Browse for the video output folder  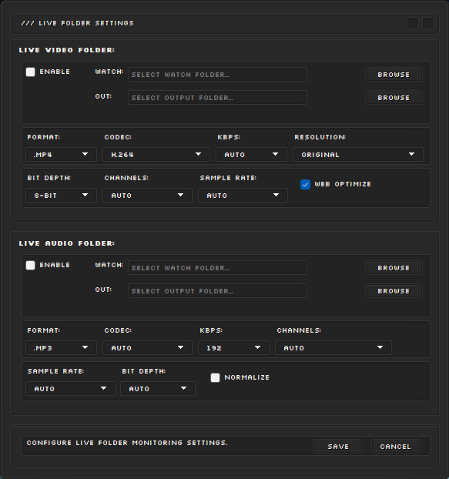394,98
